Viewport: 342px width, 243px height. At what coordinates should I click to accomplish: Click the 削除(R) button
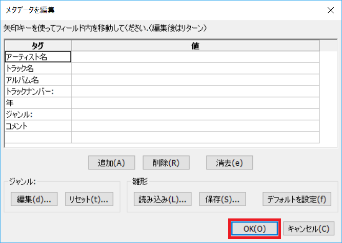[x=166, y=163]
